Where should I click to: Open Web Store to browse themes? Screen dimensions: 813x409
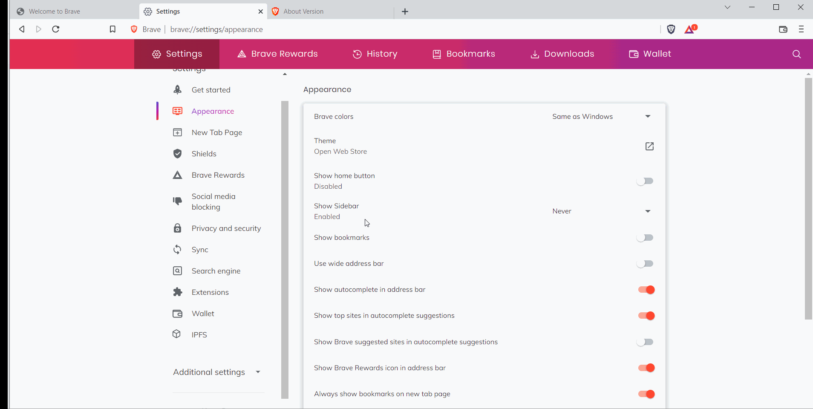[x=649, y=146]
